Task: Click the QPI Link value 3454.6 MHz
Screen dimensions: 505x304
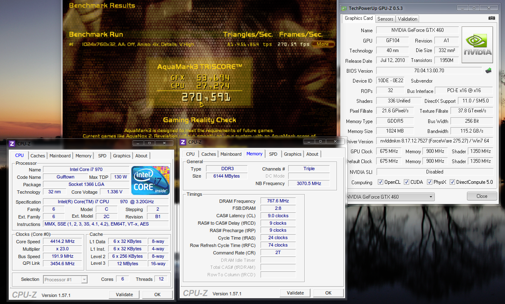Action: coord(63,264)
